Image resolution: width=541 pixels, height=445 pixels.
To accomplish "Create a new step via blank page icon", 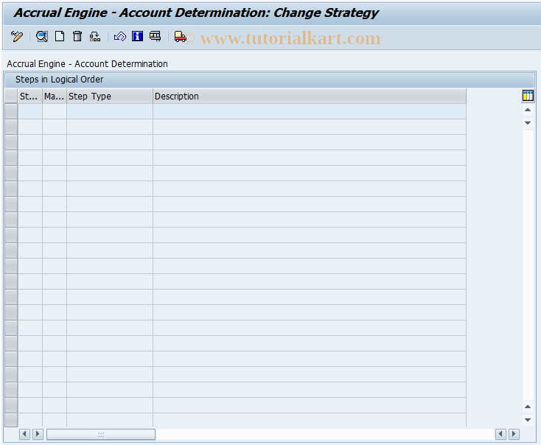I will coord(60,36).
